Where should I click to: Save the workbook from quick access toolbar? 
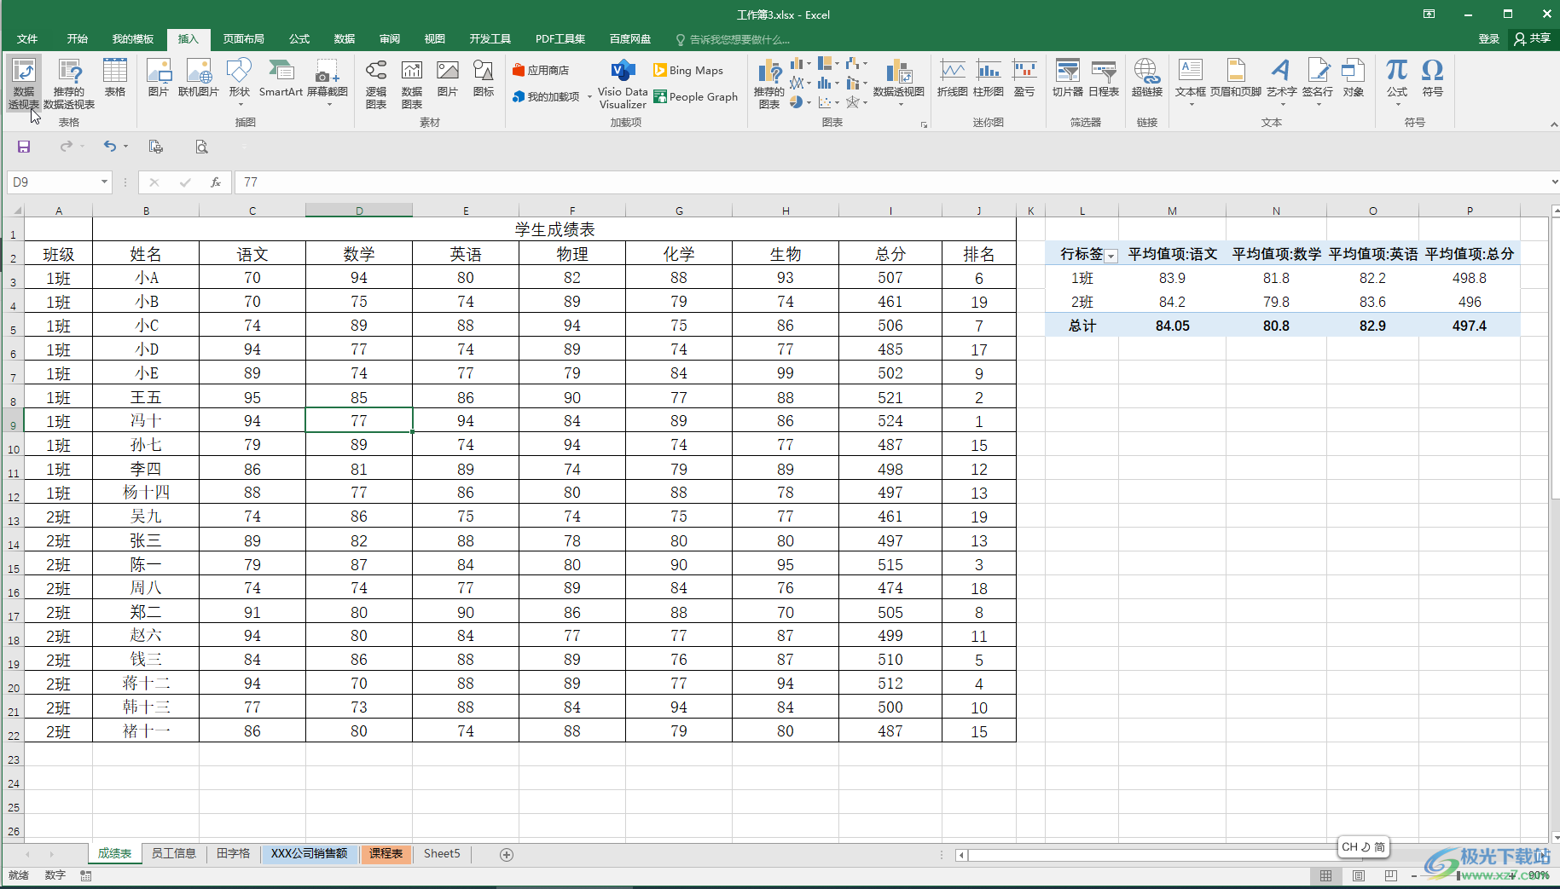tap(24, 147)
